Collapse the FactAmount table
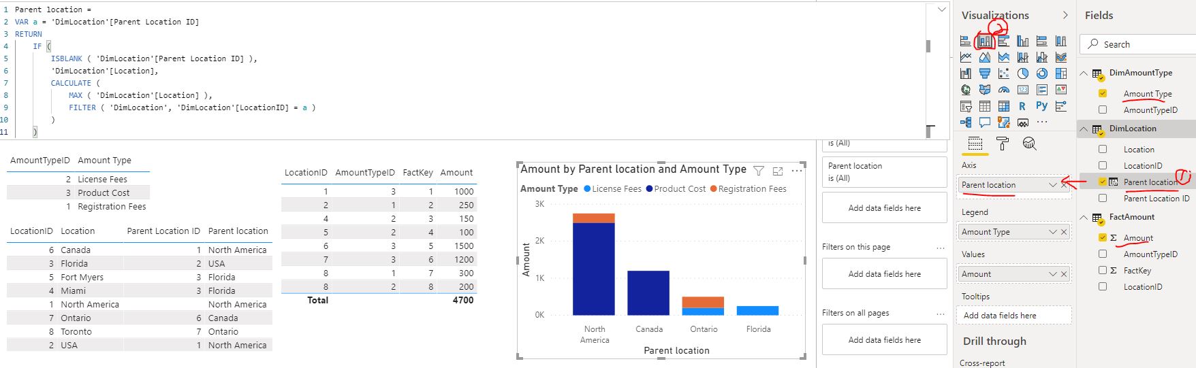Image resolution: width=1196 pixels, height=368 pixels. coord(1084,217)
